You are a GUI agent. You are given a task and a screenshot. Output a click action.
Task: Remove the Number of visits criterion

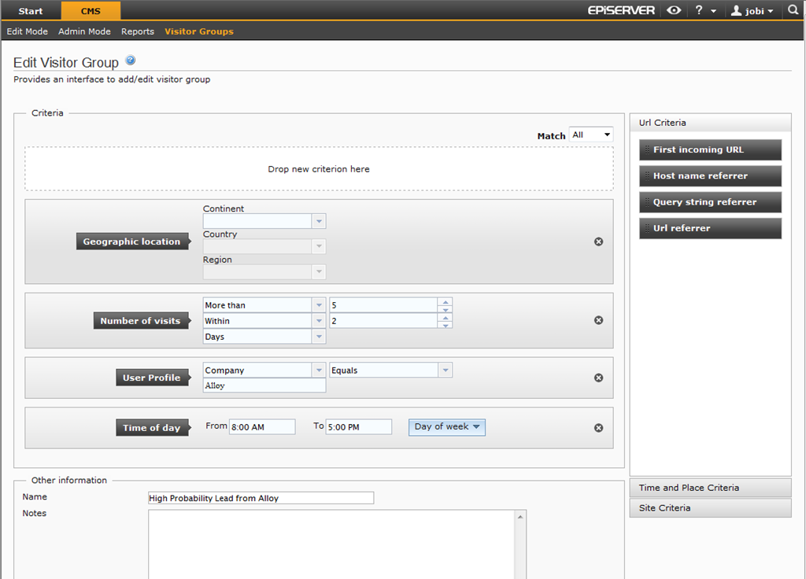(598, 320)
